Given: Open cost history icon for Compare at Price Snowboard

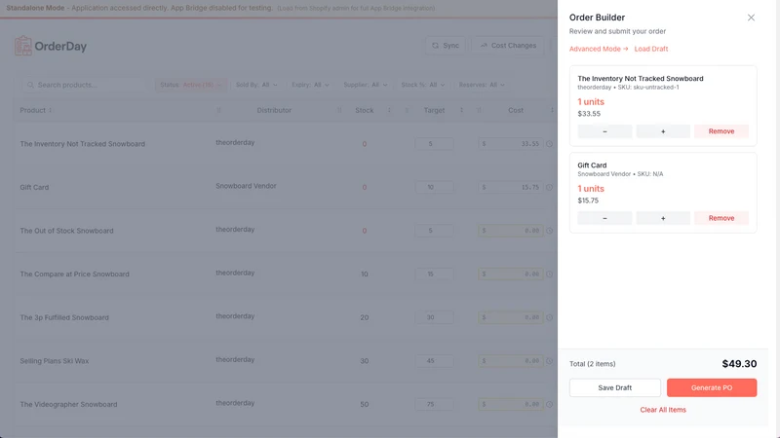Looking at the screenshot, I should [549, 274].
